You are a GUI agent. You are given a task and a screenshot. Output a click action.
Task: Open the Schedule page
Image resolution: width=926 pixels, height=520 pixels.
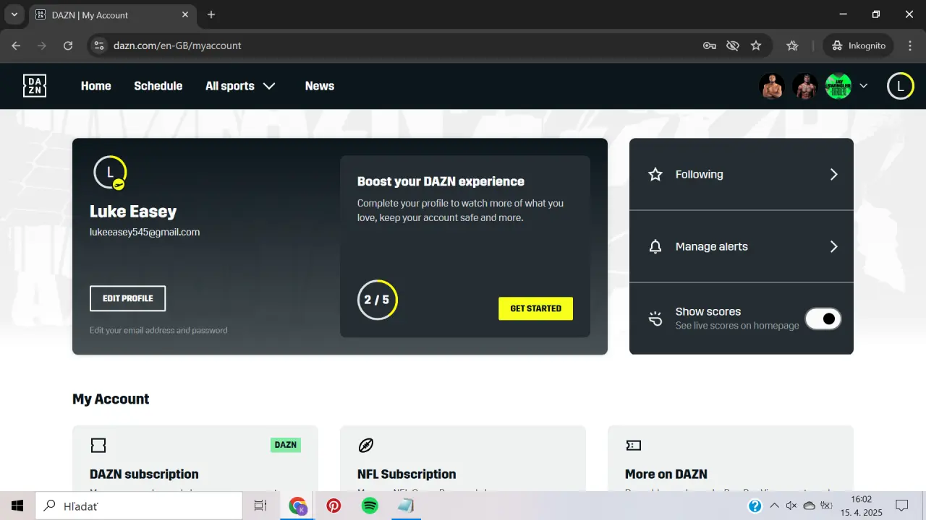158,86
